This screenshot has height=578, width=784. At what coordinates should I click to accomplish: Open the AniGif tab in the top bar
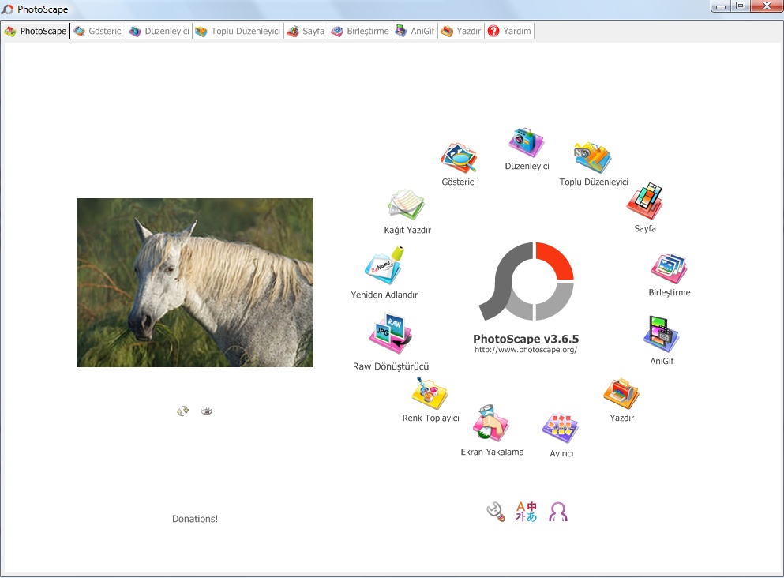pos(415,31)
